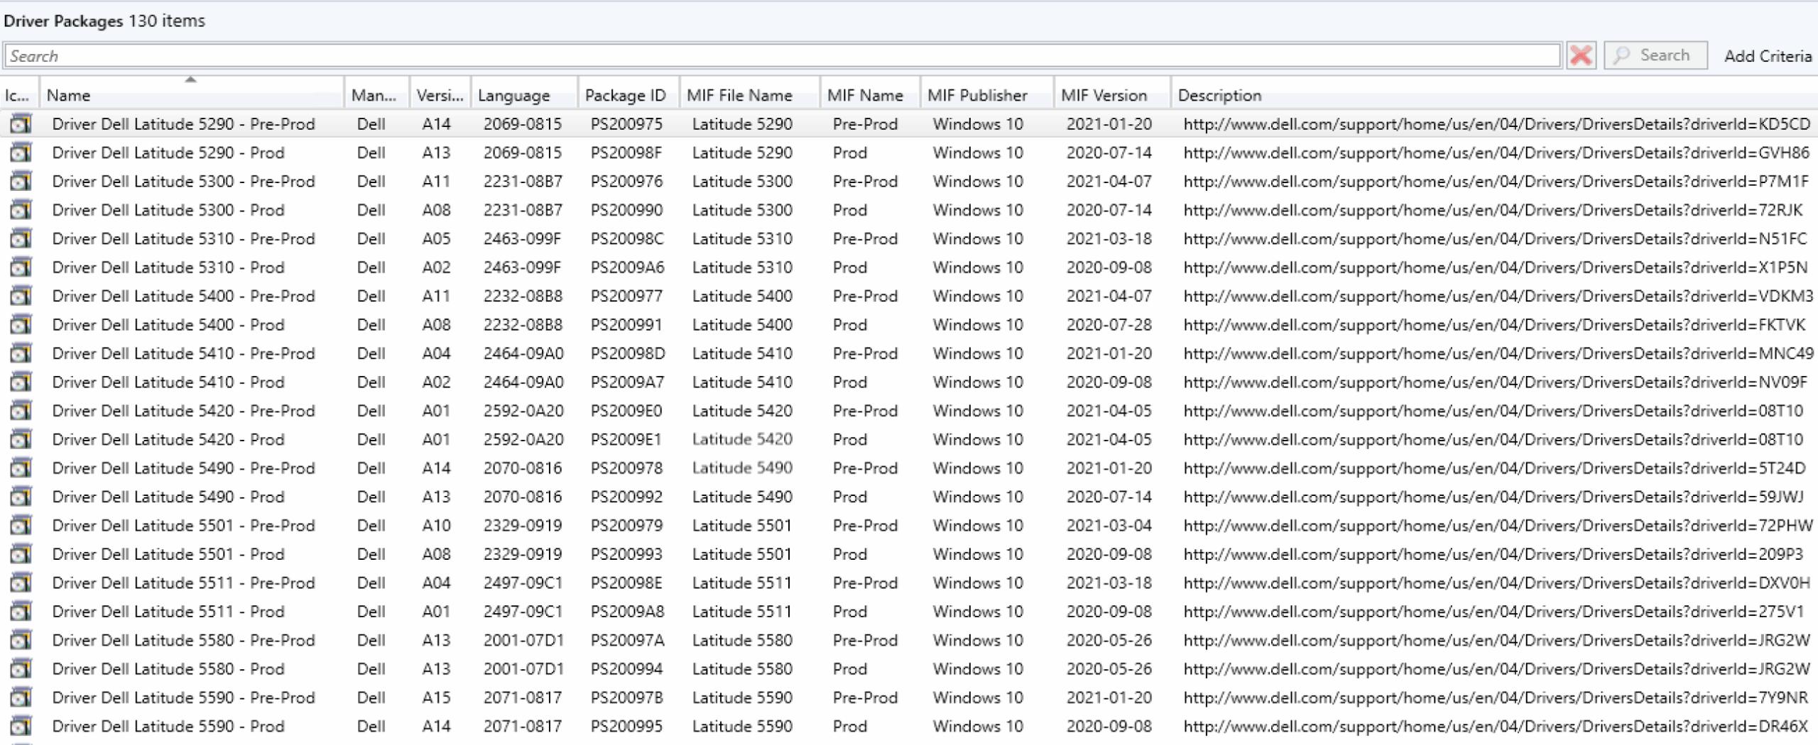
Task: Open Add Criteria link
Action: (x=1767, y=56)
